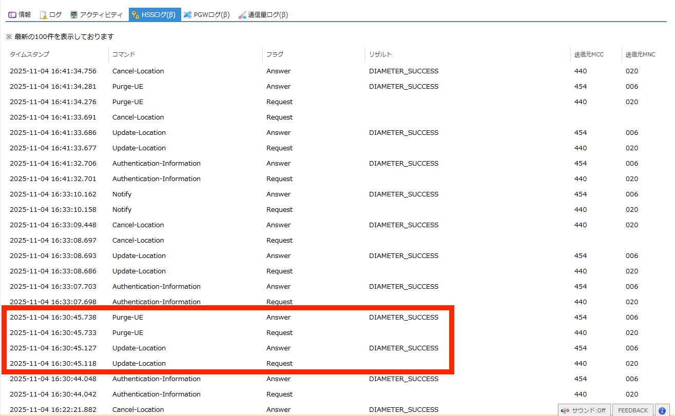Screen dimensions: 675x416
Task: Click the purple 情報 tab icon
Action: tap(12, 15)
